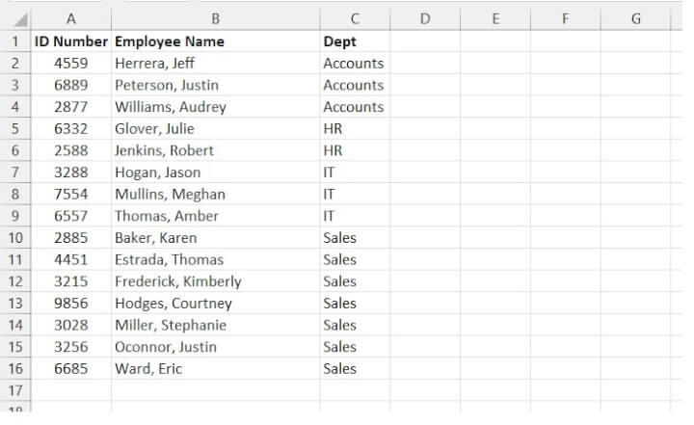The image size is (694, 425).
Task: Select column A header
Action: click(71, 18)
